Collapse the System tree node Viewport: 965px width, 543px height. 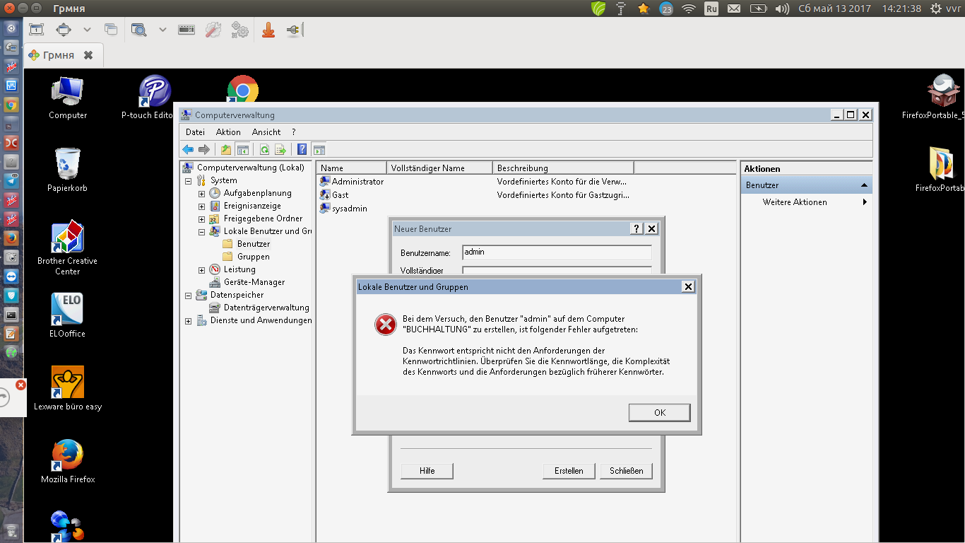188,181
